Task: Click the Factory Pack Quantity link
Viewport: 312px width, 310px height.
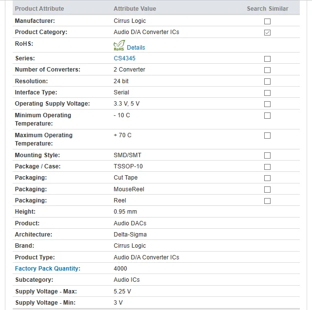Action: (48, 269)
